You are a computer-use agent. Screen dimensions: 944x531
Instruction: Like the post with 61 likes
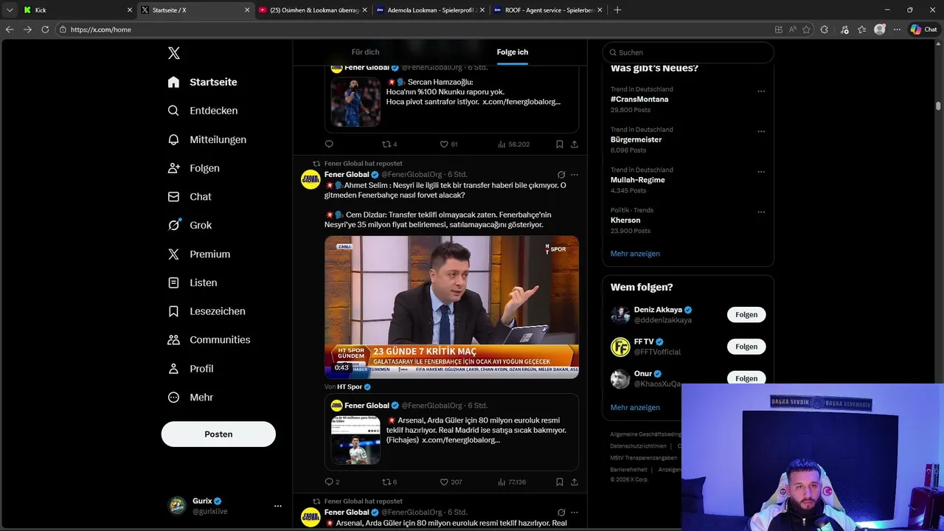(x=448, y=144)
